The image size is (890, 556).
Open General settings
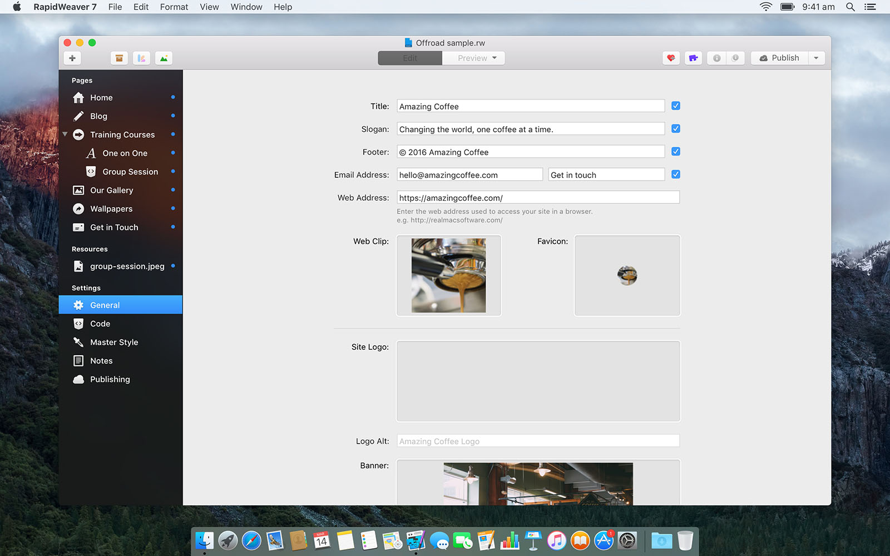tap(121, 305)
